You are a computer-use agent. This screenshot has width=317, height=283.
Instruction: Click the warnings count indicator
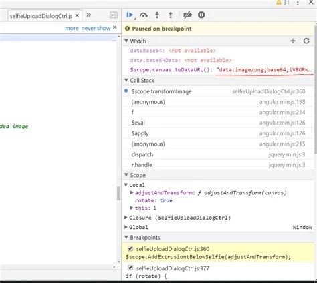(x=282, y=3)
